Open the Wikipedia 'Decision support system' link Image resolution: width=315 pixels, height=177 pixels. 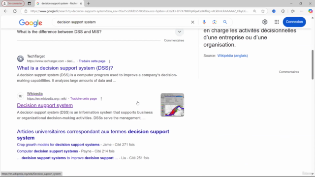coord(45,105)
